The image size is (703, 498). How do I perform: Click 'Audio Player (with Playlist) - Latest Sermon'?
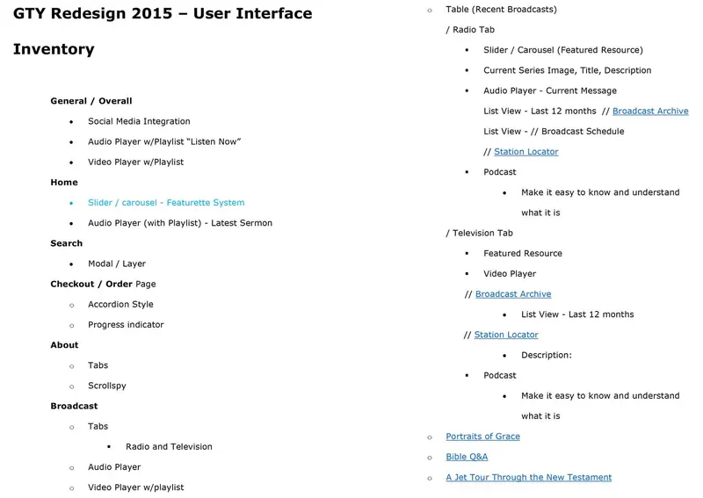tap(180, 223)
